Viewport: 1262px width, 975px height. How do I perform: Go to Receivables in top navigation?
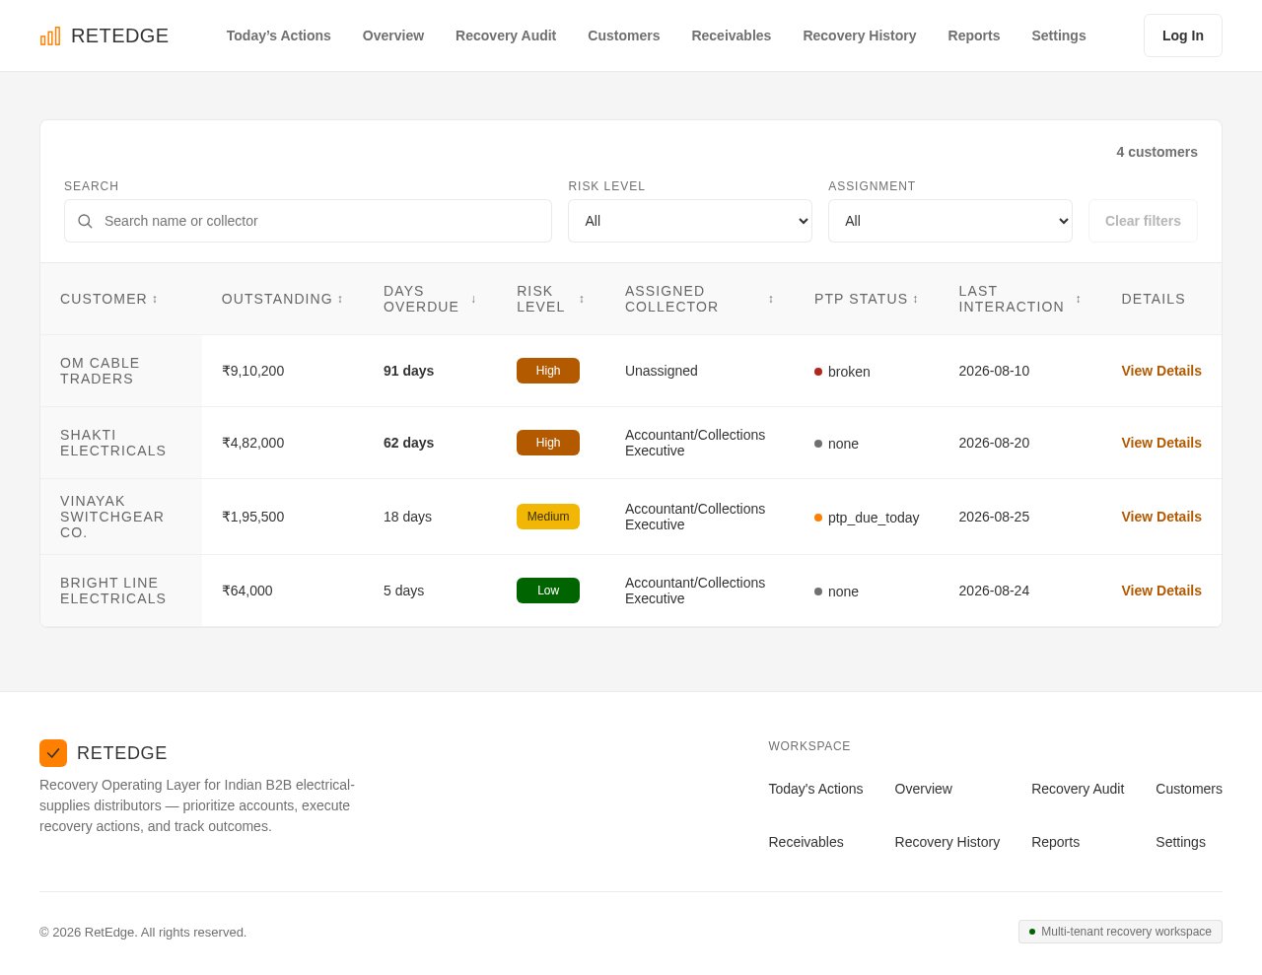732,35
